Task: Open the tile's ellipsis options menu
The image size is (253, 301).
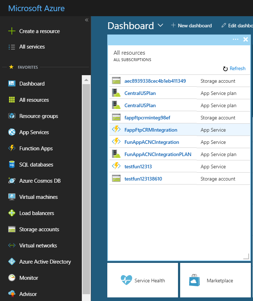Action: click(x=235, y=39)
